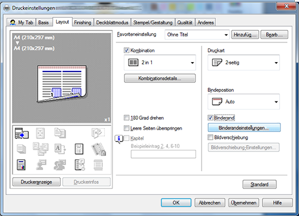
Task: Select the Layout tab
Action: 62,21
